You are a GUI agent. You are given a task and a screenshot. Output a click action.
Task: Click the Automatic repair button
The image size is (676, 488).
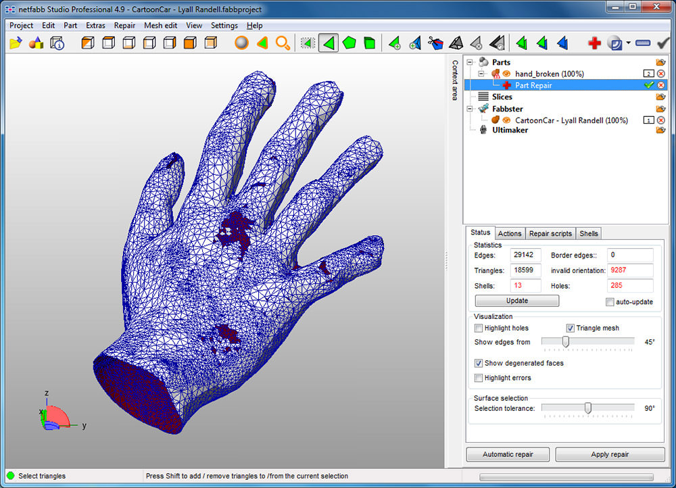(508, 454)
